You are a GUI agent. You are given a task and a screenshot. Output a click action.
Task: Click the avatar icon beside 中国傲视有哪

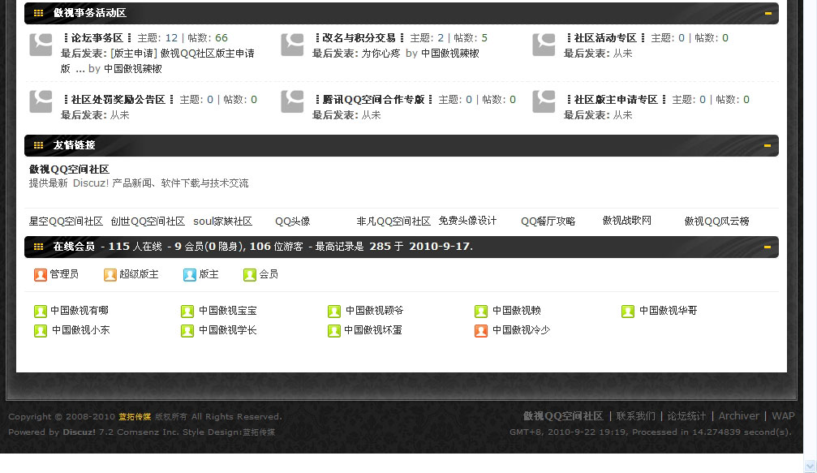pyautogui.click(x=40, y=312)
